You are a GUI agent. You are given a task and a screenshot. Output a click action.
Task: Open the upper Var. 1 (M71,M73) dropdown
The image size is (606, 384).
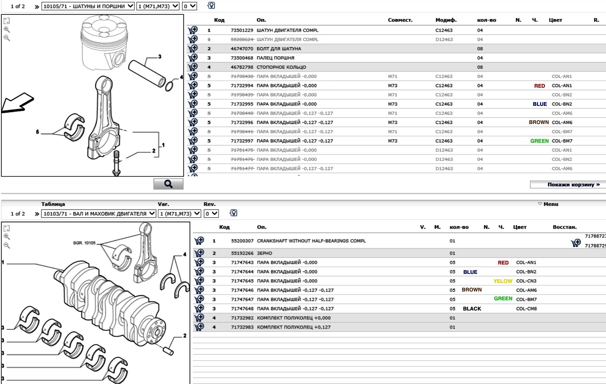[158, 6]
